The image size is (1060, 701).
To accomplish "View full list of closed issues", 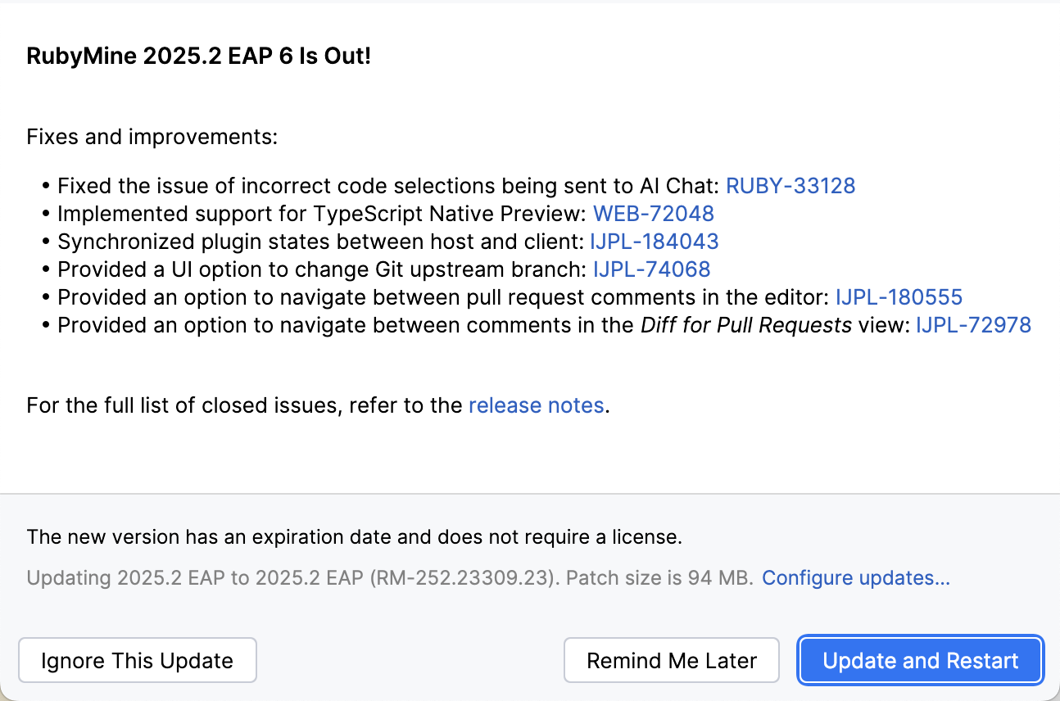I will tap(536, 405).
